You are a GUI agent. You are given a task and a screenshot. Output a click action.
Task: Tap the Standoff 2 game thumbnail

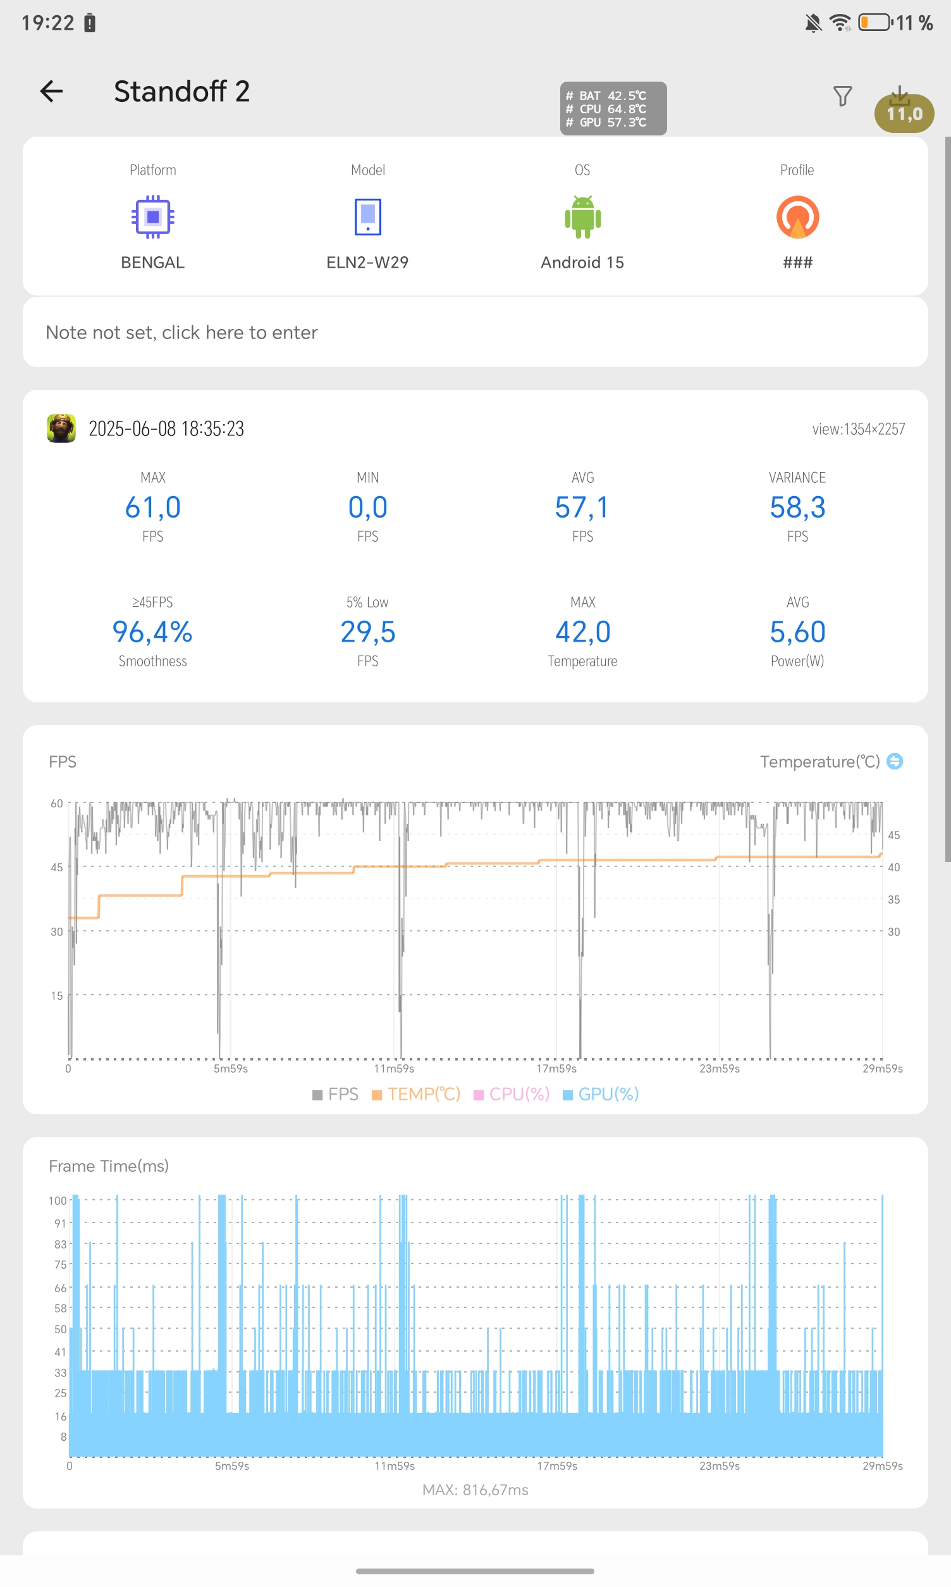61,428
